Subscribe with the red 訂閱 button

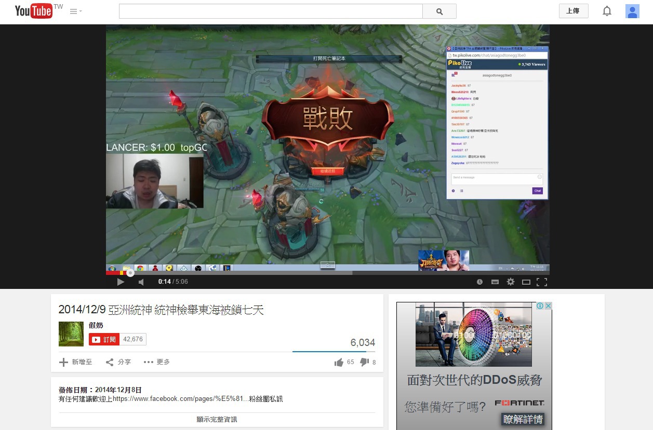(104, 339)
